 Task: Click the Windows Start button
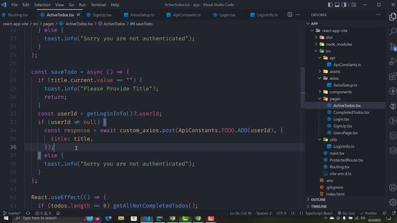tap(6, 219)
